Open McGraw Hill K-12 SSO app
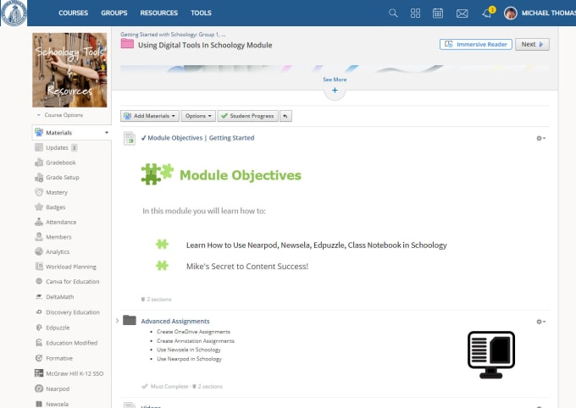576x408 pixels. [75, 373]
